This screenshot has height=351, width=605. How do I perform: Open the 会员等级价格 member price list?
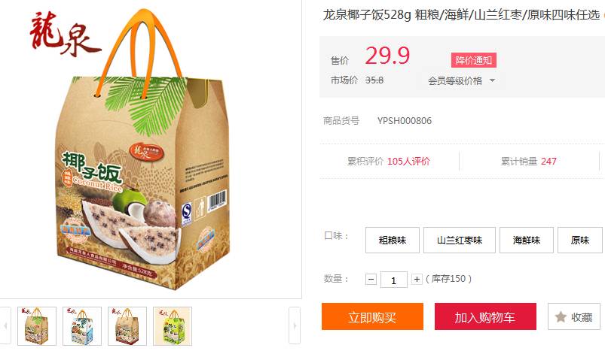tap(455, 81)
